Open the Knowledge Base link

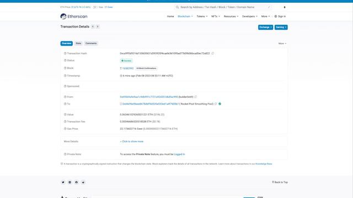(264, 164)
